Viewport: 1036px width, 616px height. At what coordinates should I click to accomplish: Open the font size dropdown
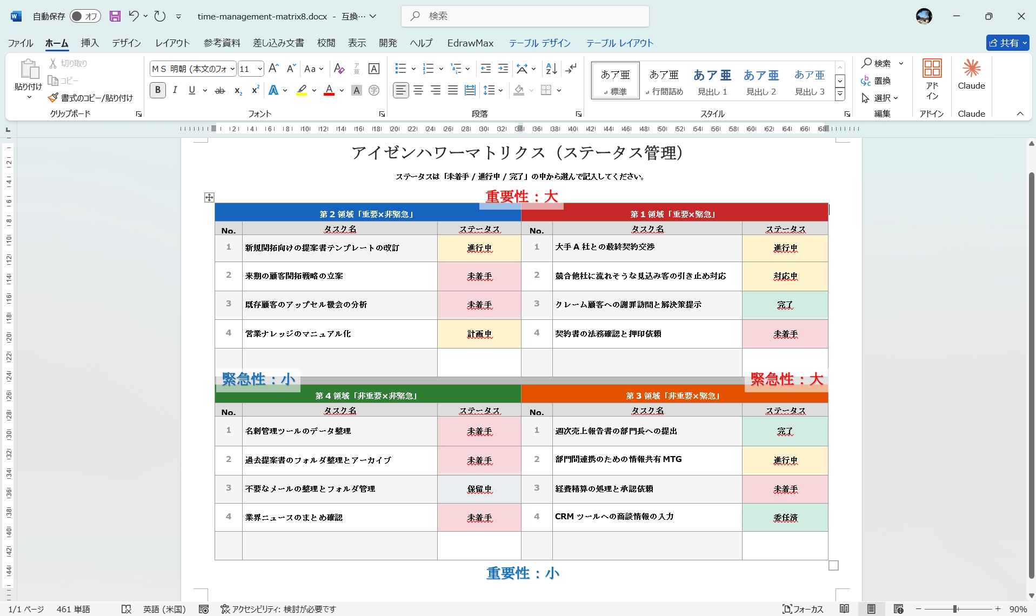(x=260, y=69)
